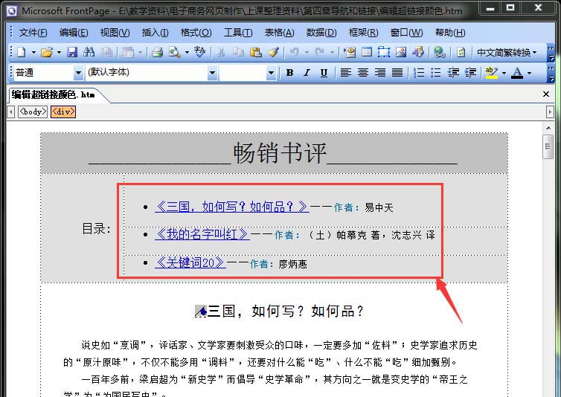Viewport: 561px width, 397px height.
Task: Click the tag selector right scroll arrow
Action: (550, 112)
